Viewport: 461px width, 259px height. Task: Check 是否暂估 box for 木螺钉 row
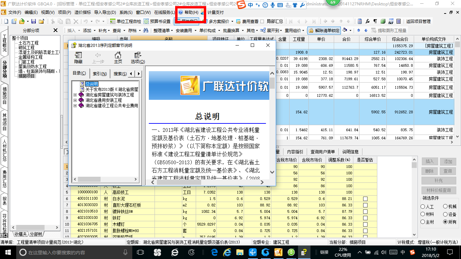[365, 224]
